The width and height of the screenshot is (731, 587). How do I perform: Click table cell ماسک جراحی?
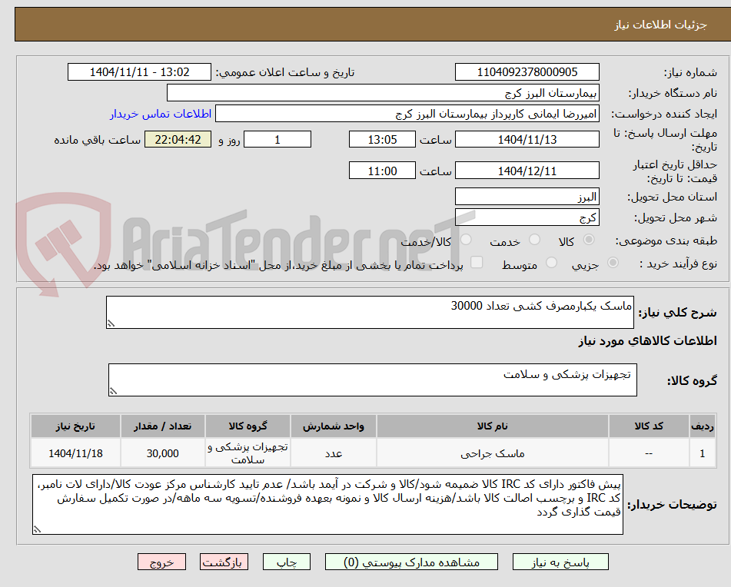[492, 453]
